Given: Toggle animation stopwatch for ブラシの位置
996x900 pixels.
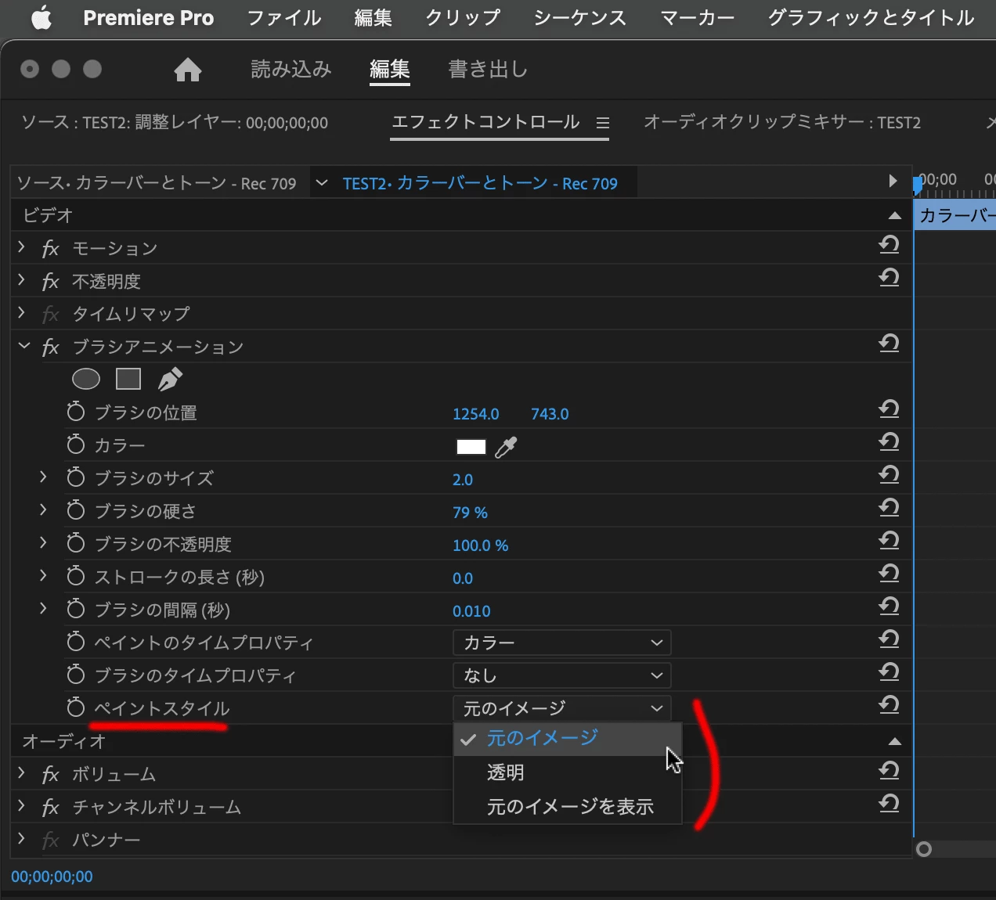Looking at the screenshot, I should tap(75, 412).
